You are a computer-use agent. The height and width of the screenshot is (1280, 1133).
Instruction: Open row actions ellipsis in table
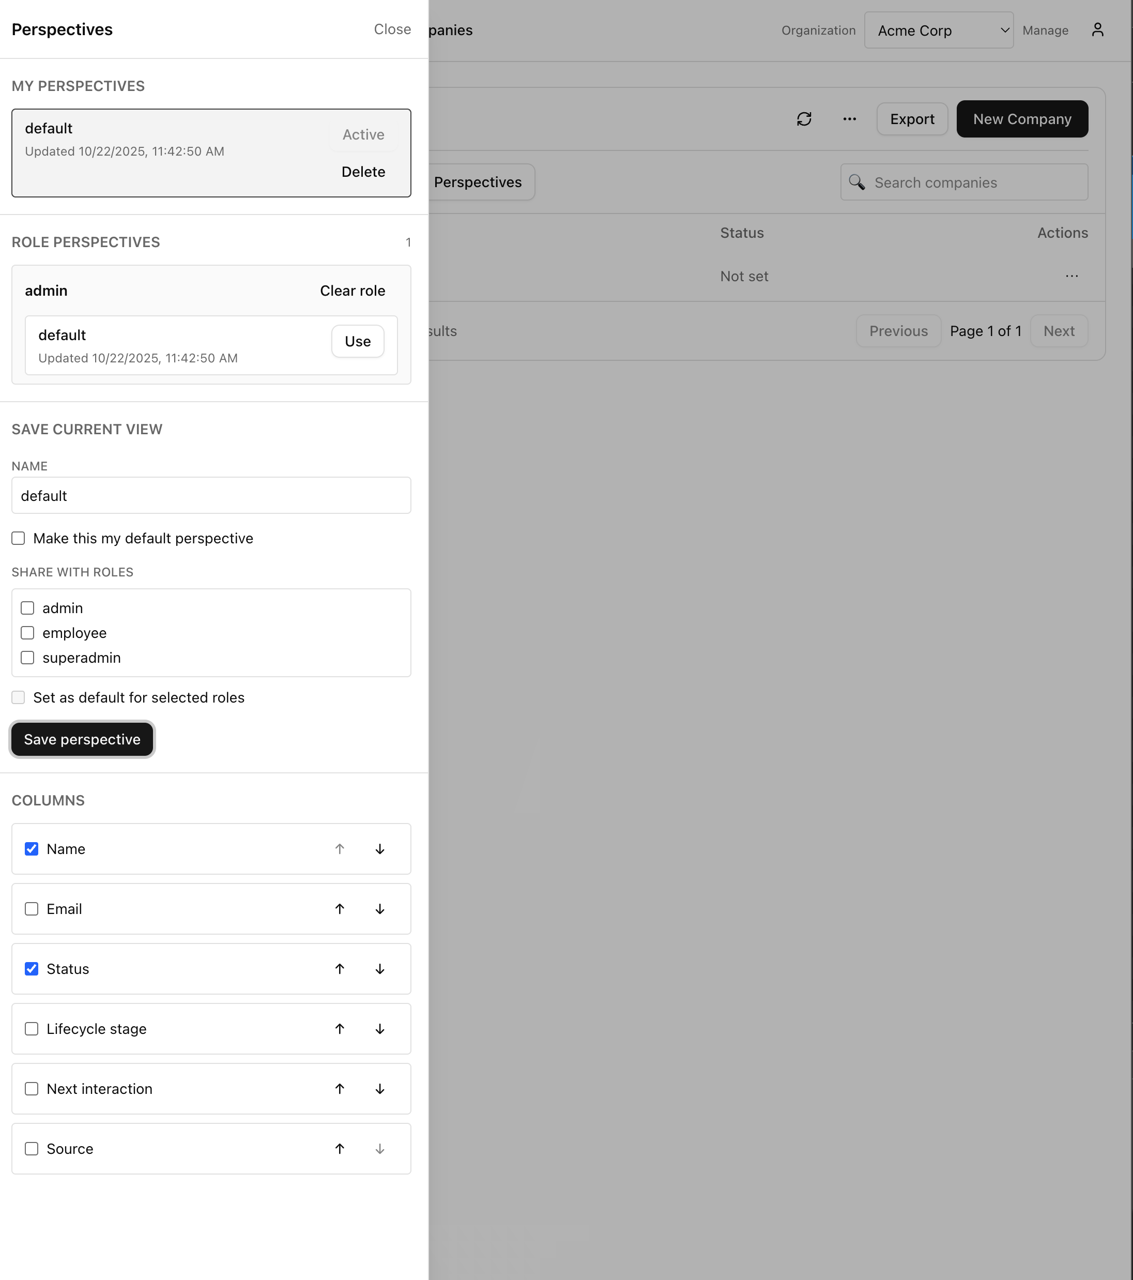pos(1071,276)
